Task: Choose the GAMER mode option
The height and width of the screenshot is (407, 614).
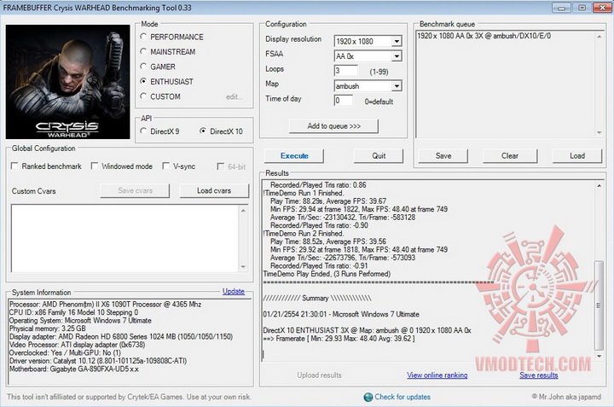Action: point(143,67)
